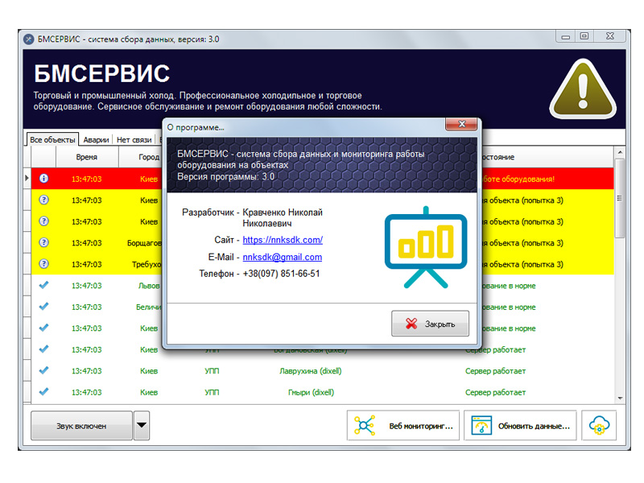Click the presentation chart logo in About dialog

click(425, 246)
